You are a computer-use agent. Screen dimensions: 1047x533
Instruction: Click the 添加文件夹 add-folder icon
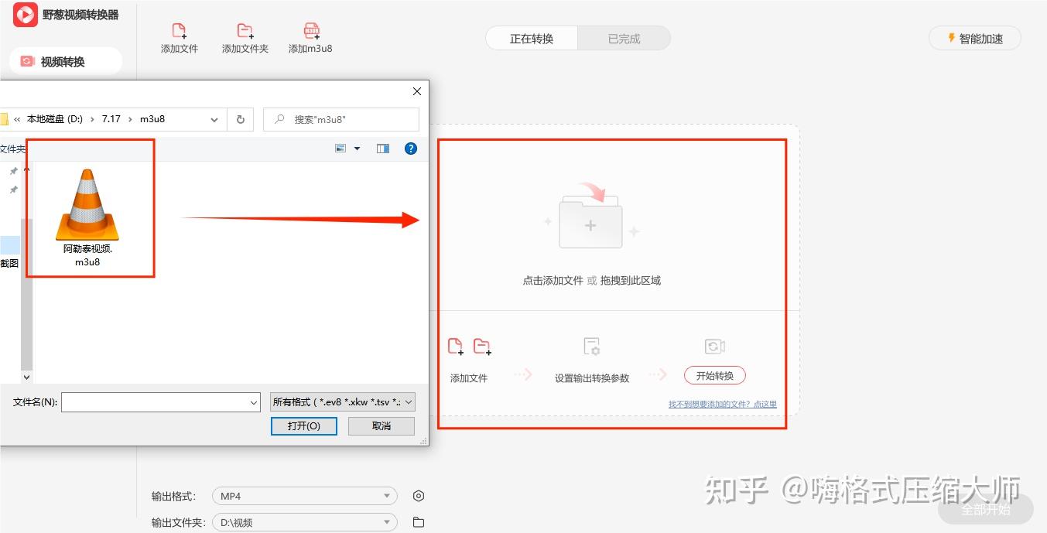click(x=244, y=29)
